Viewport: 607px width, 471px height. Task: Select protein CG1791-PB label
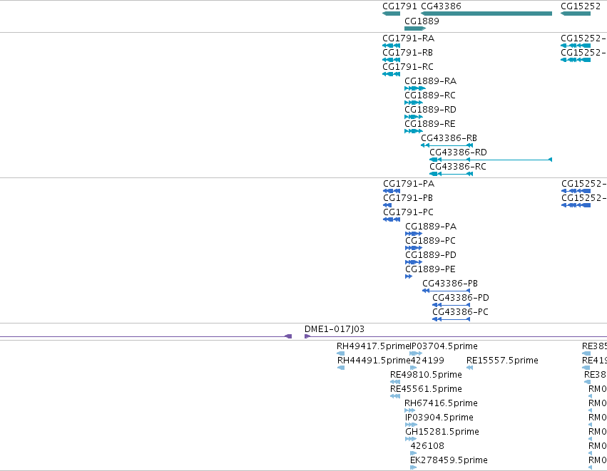[x=408, y=198]
